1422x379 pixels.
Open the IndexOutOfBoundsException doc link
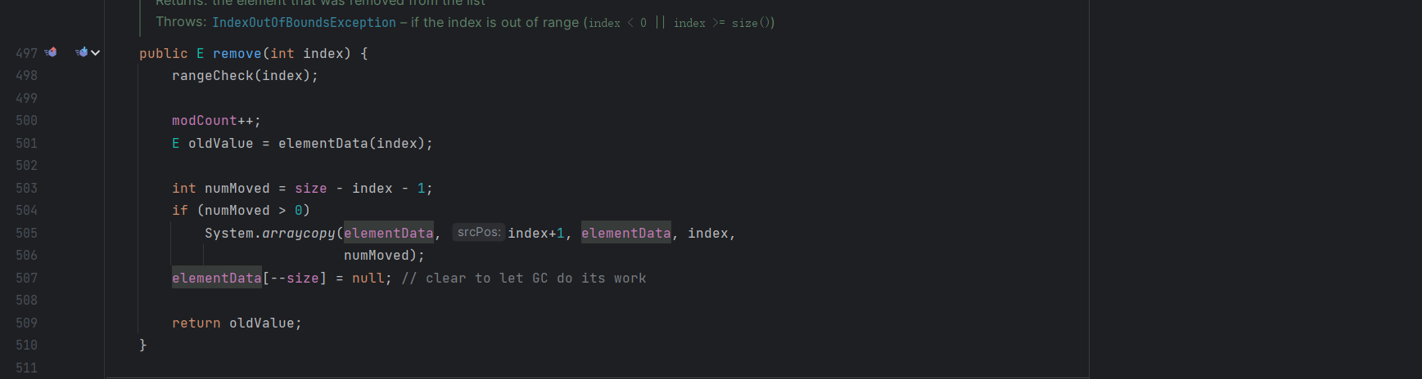pyautogui.click(x=304, y=23)
